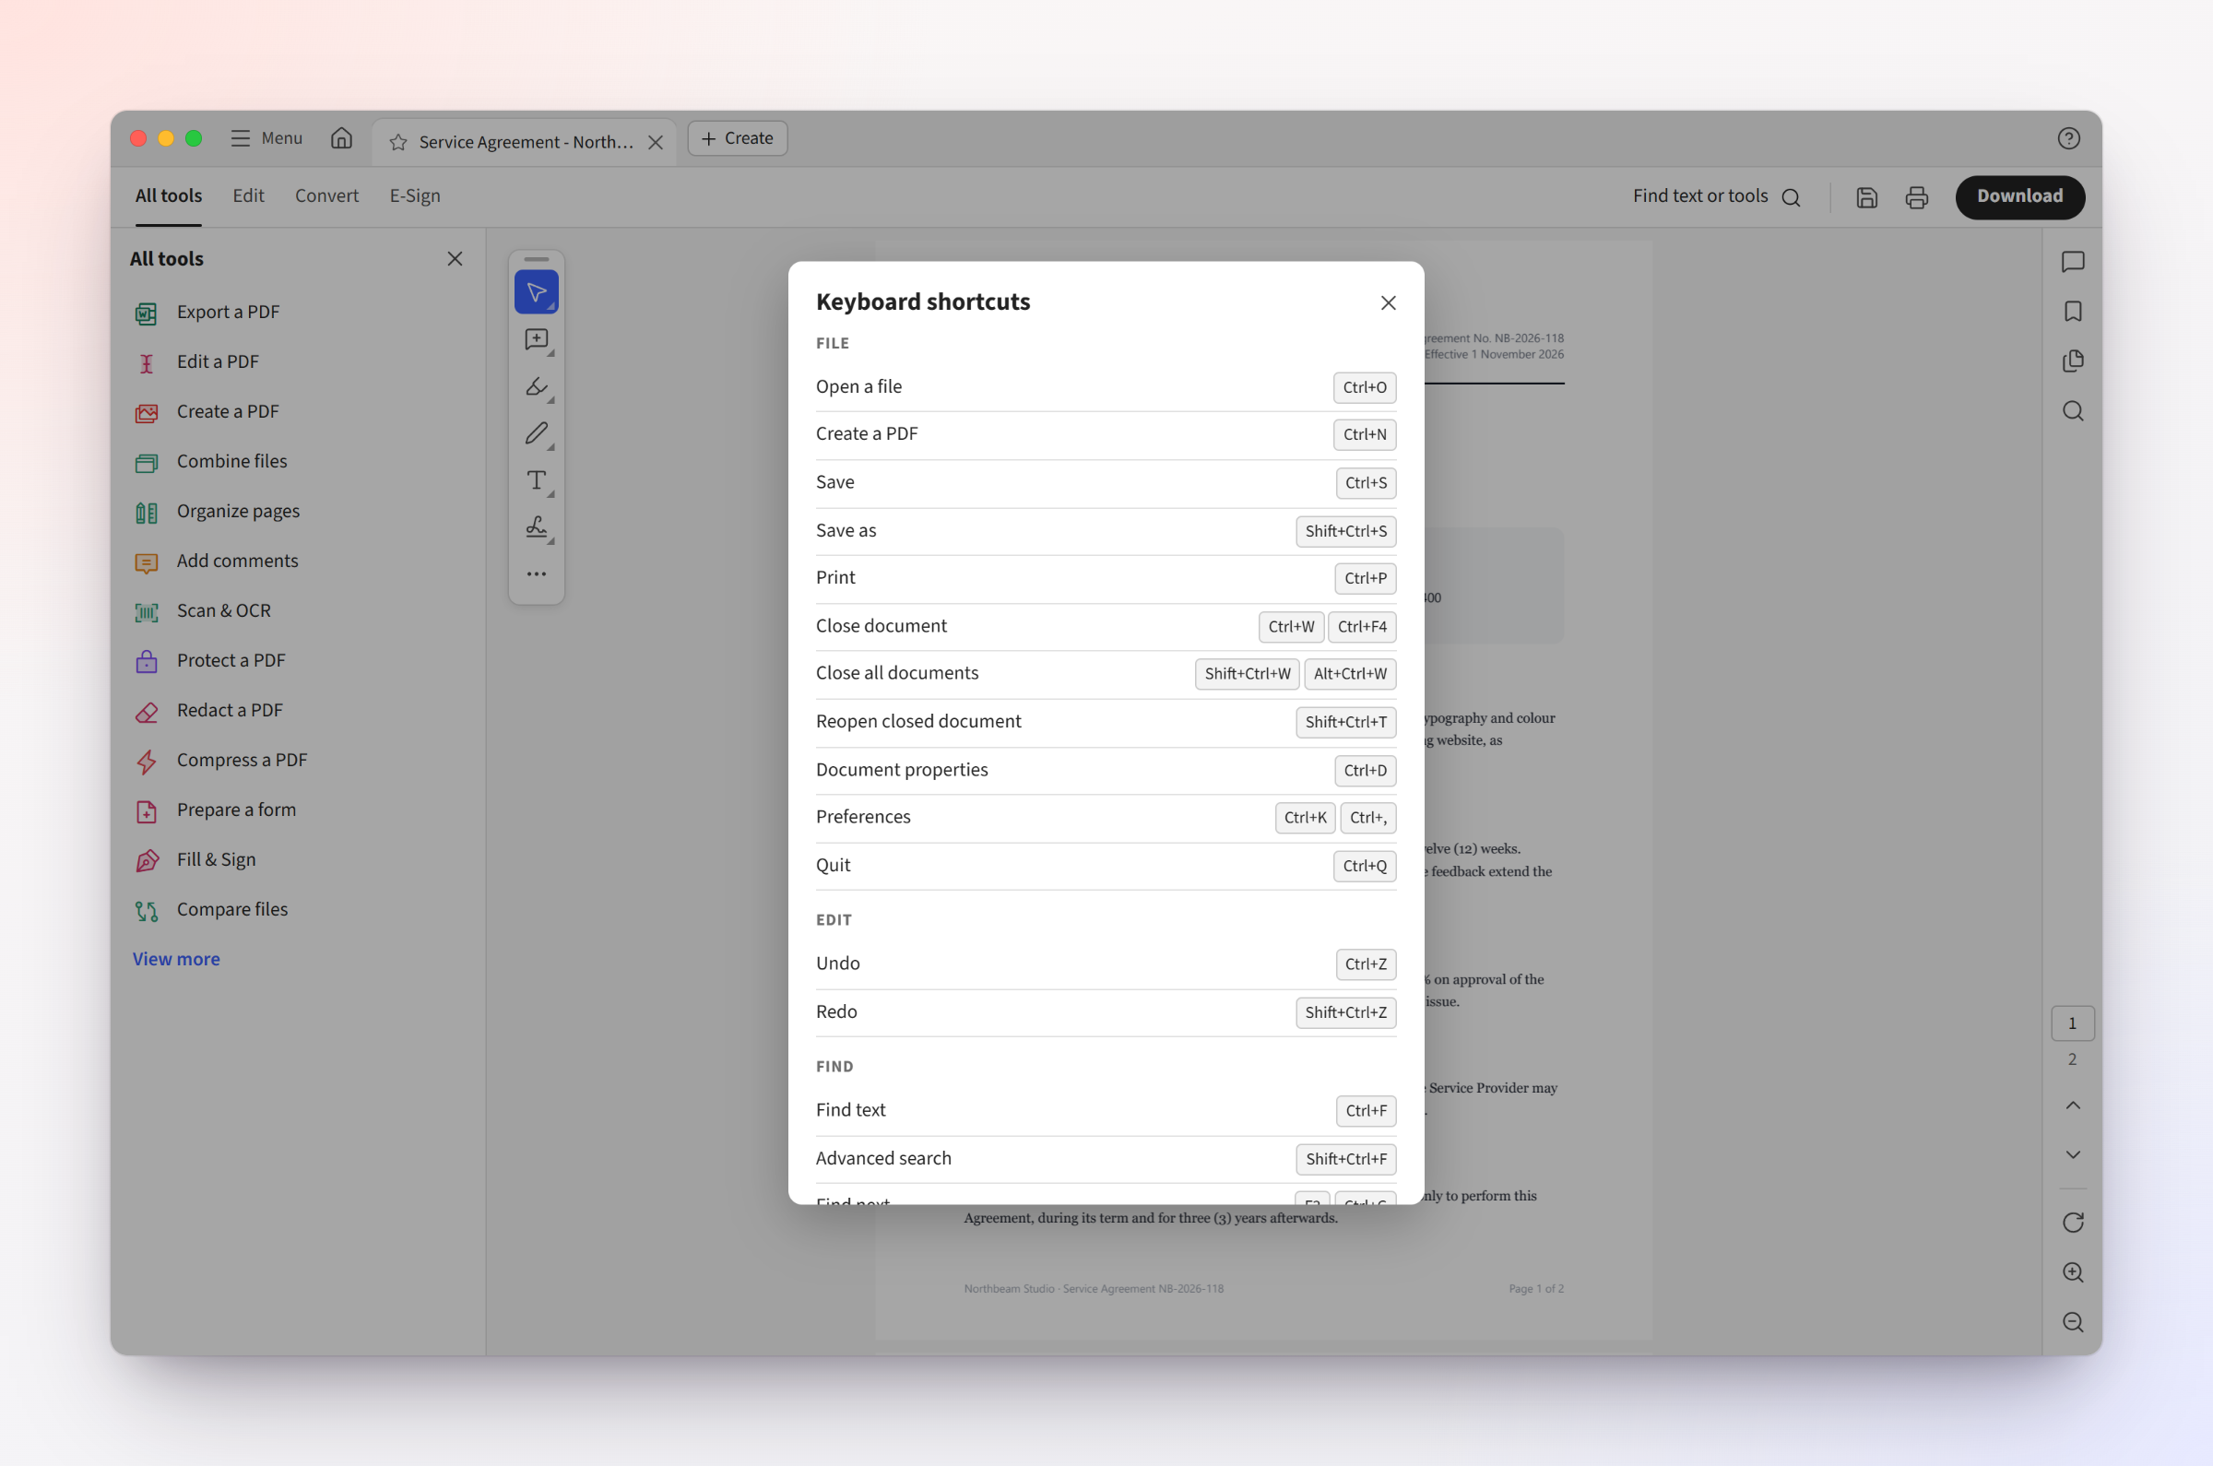Zoom out with the magnifier minus

tap(2072, 1322)
